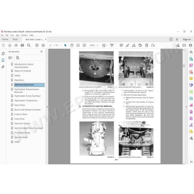Screen dimensions: 194x194
Task: Rotate the page with the rotate icon
Action: click(x=153, y=45)
